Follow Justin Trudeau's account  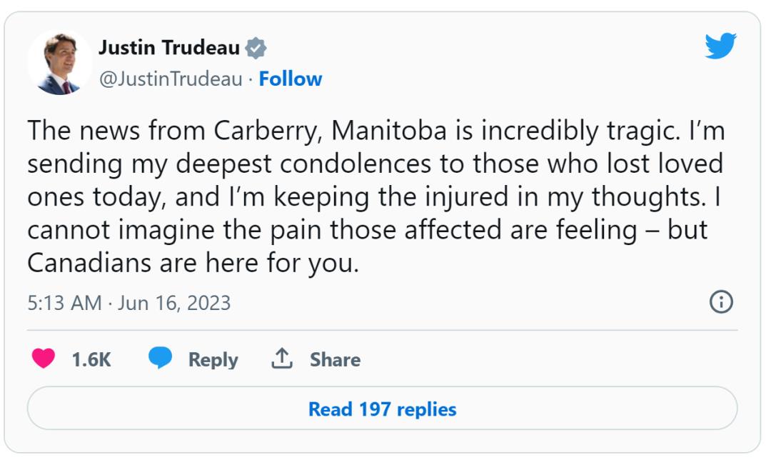290,79
